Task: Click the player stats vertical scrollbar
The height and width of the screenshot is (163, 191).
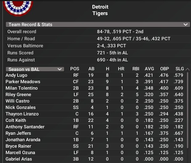Action: pyautogui.click(x=188, y=117)
